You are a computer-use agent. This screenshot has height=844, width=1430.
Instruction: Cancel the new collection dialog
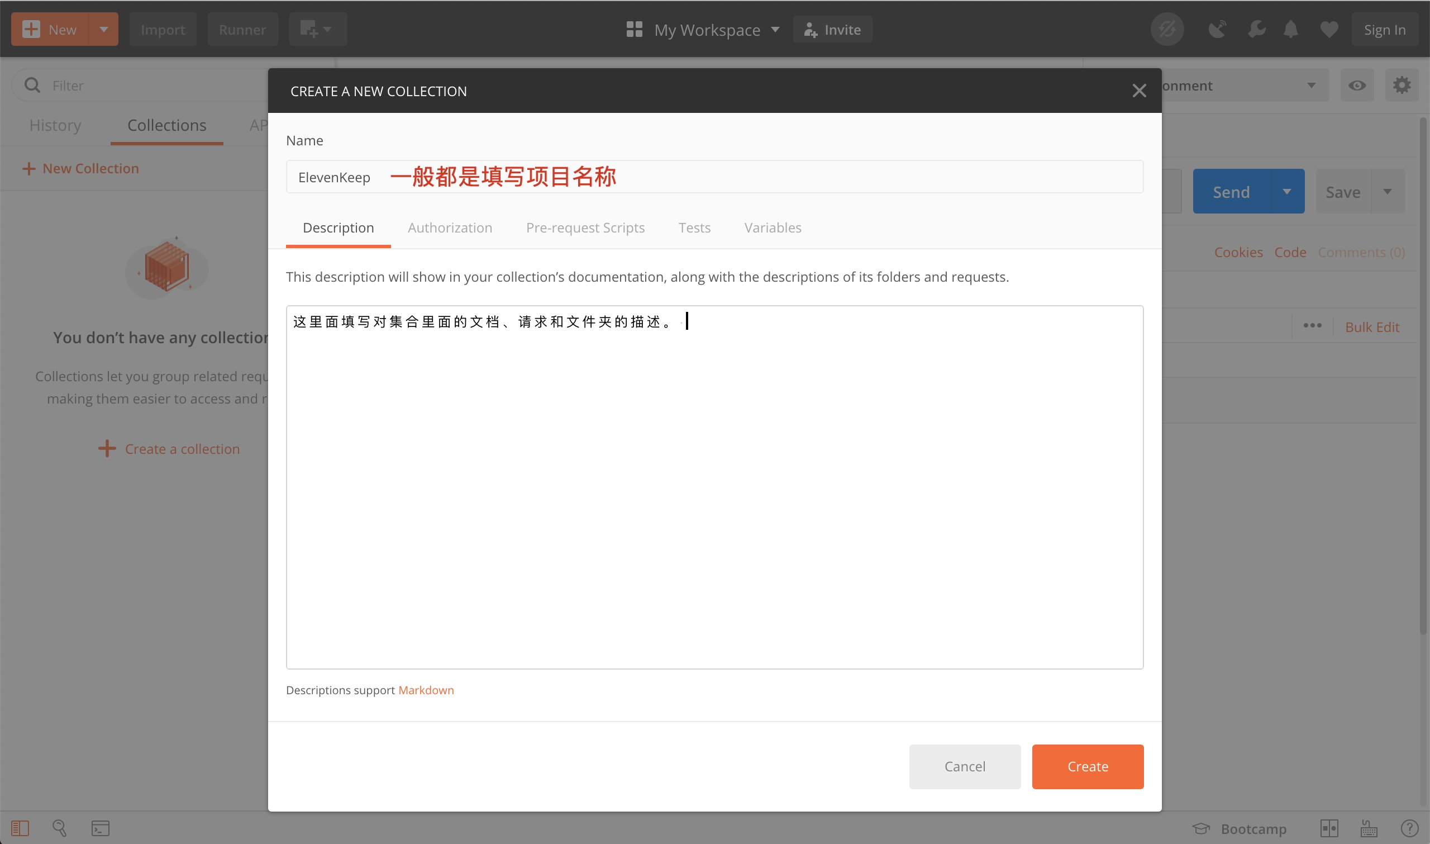pyautogui.click(x=965, y=766)
